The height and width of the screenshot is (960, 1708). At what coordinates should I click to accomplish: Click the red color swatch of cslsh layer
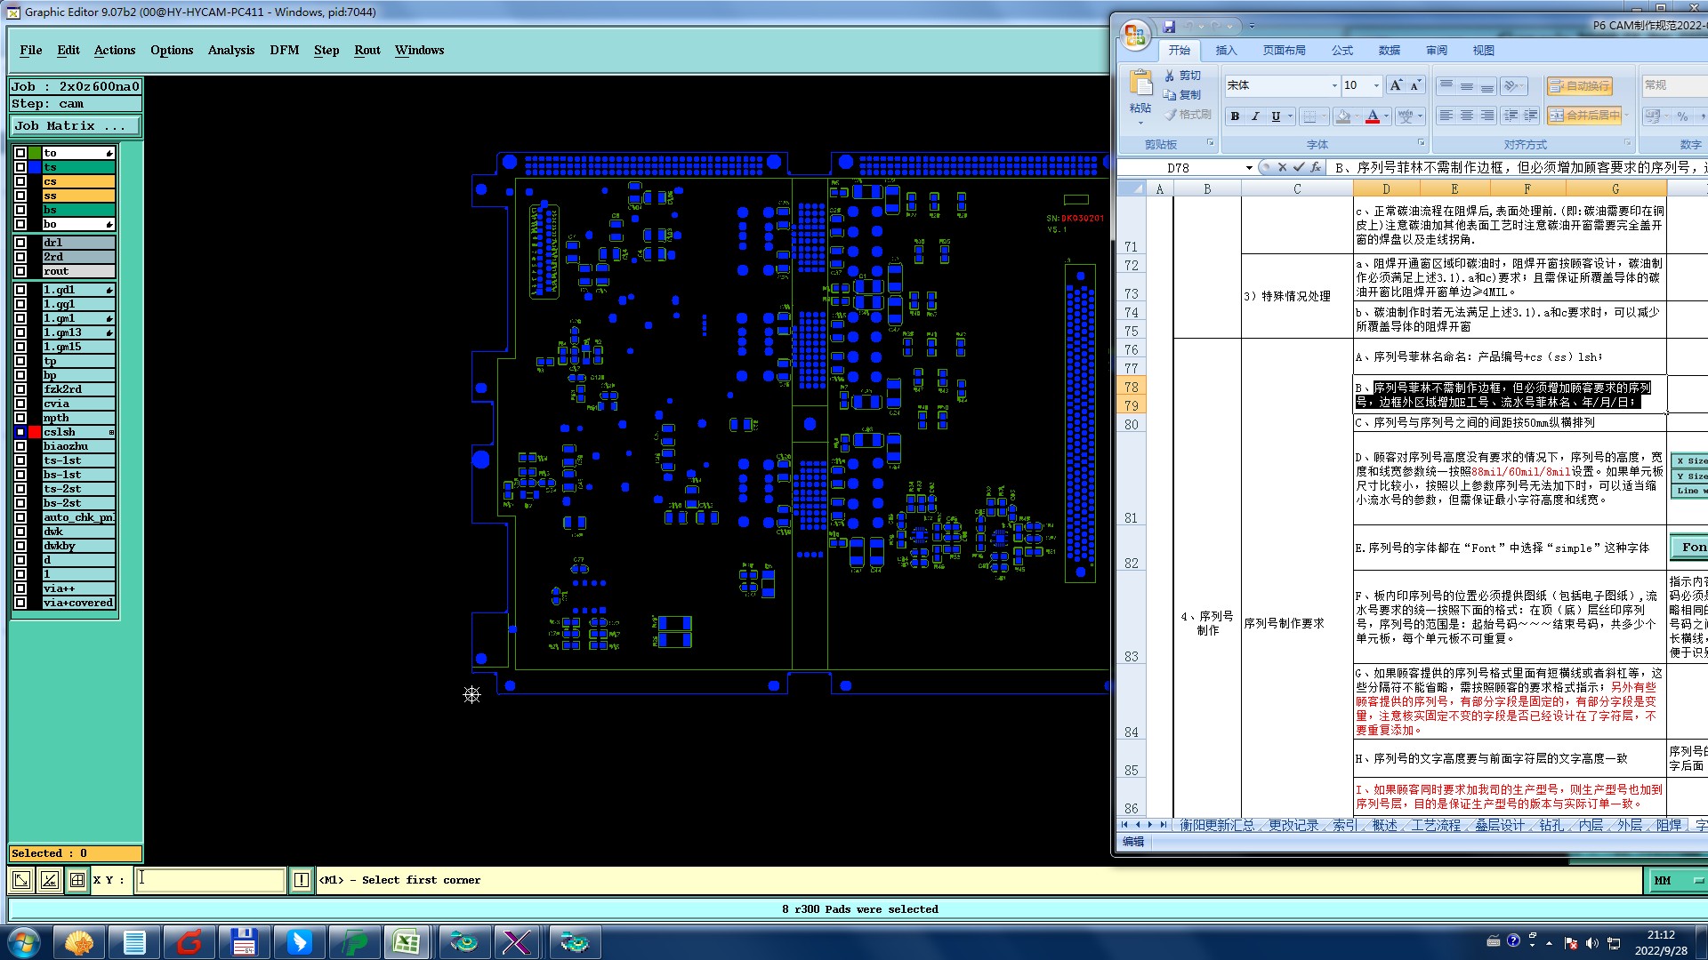coord(35,432)
